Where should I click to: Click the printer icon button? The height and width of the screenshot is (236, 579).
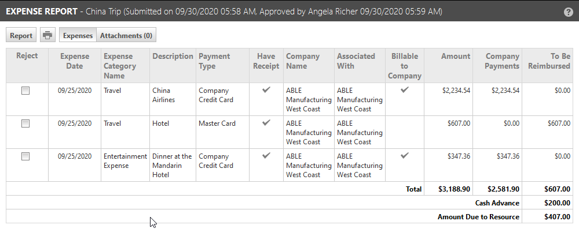47,35
